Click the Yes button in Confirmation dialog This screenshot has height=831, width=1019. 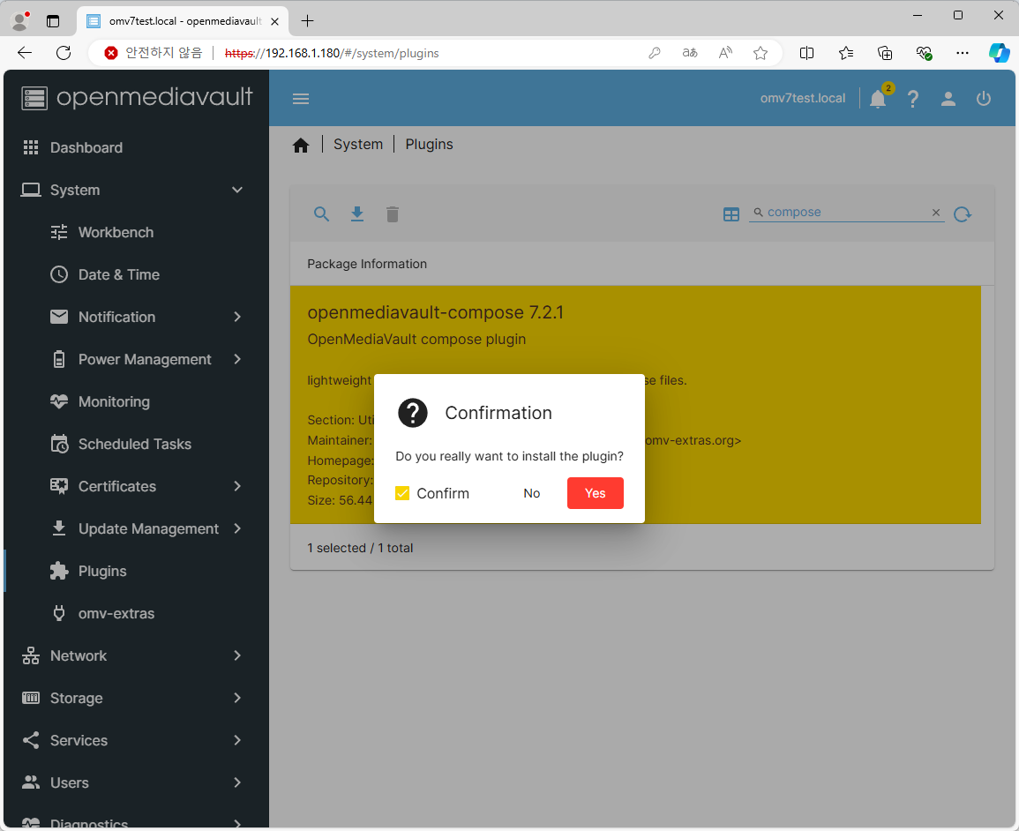point(595,493)
